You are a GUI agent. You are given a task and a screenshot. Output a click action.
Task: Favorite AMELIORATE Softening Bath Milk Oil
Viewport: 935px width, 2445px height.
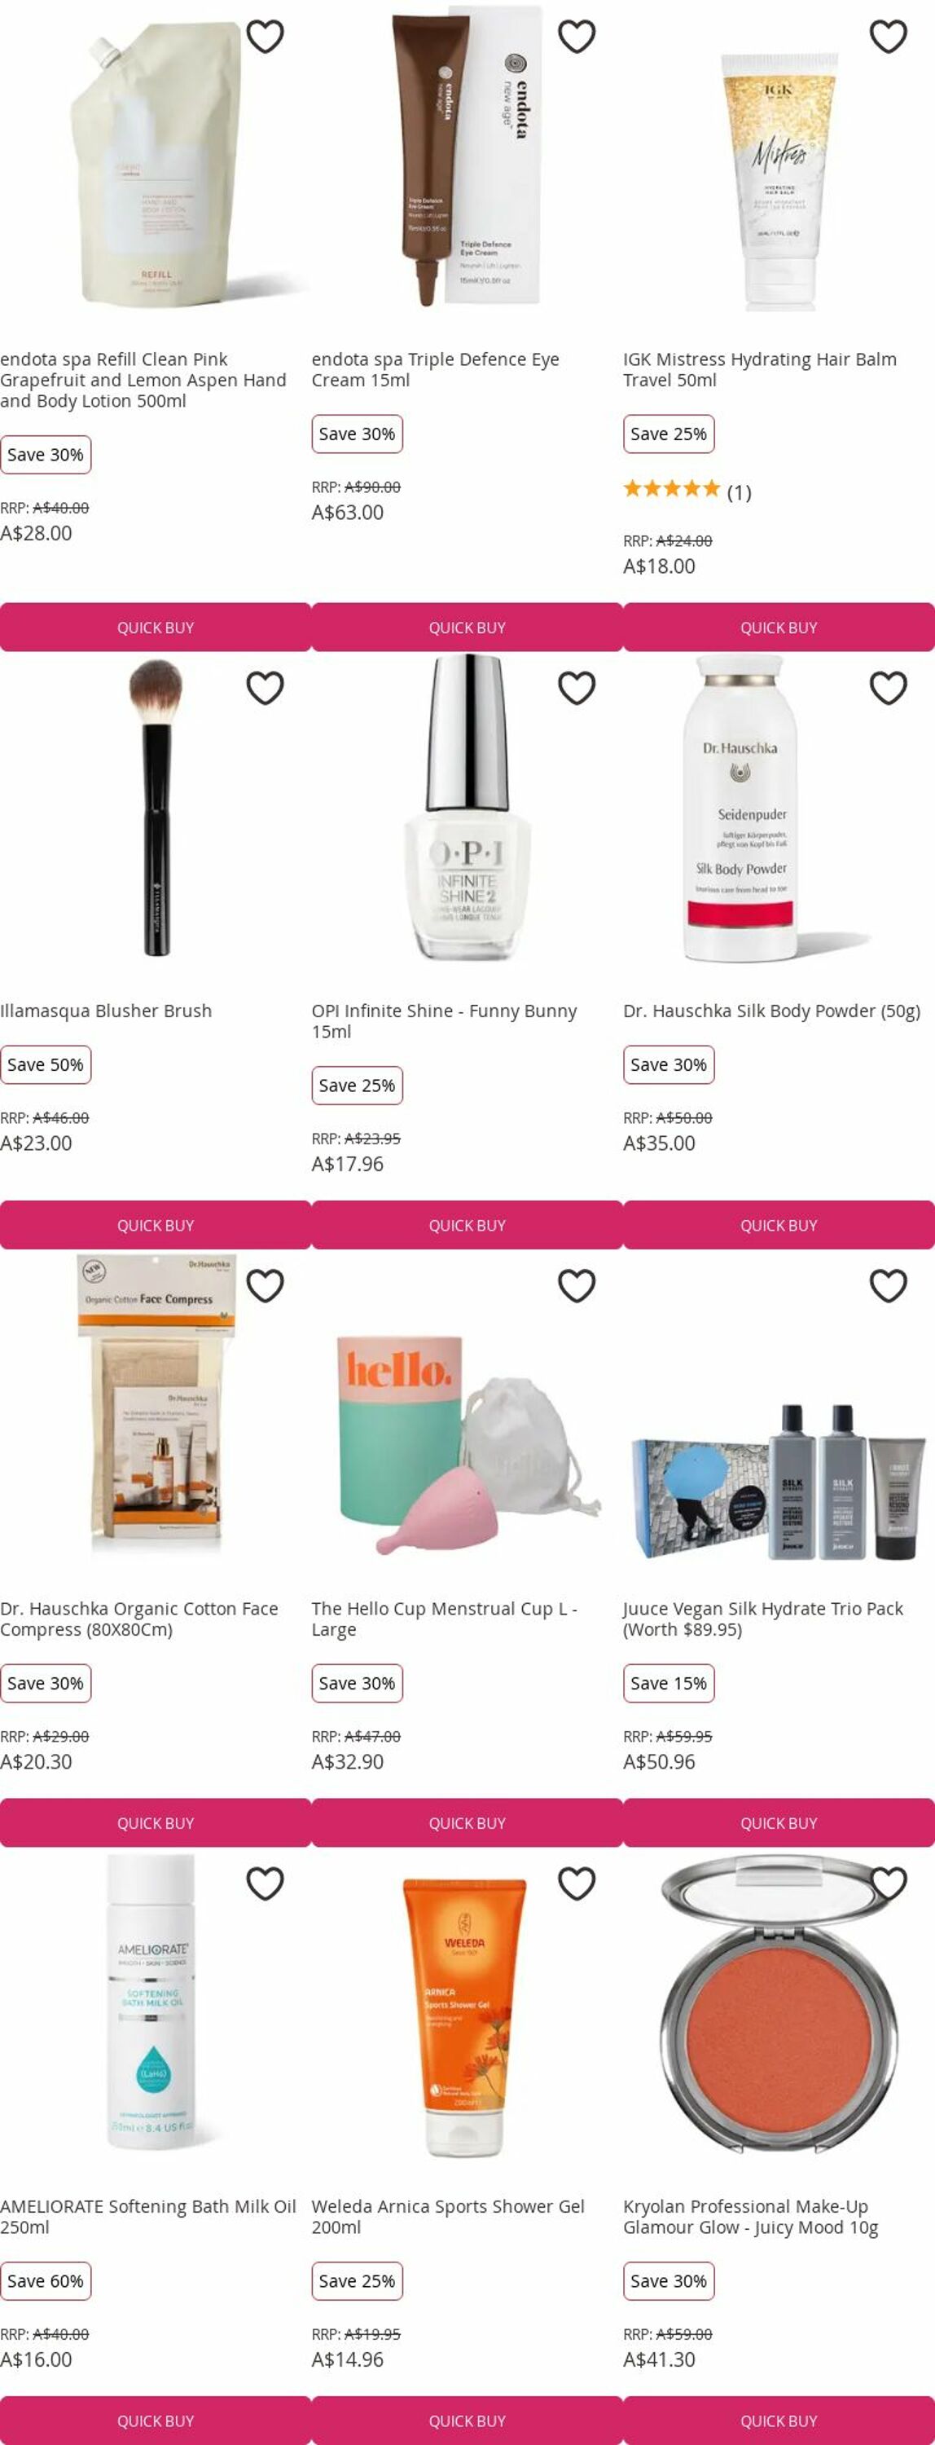[266, 1883]
